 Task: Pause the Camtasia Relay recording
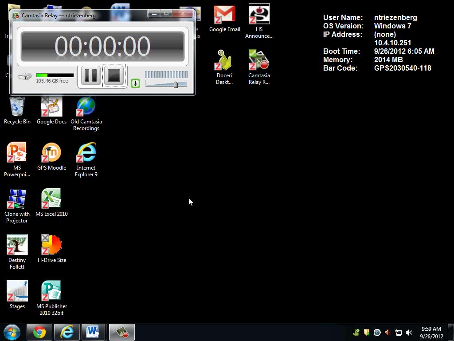[90, 75]
